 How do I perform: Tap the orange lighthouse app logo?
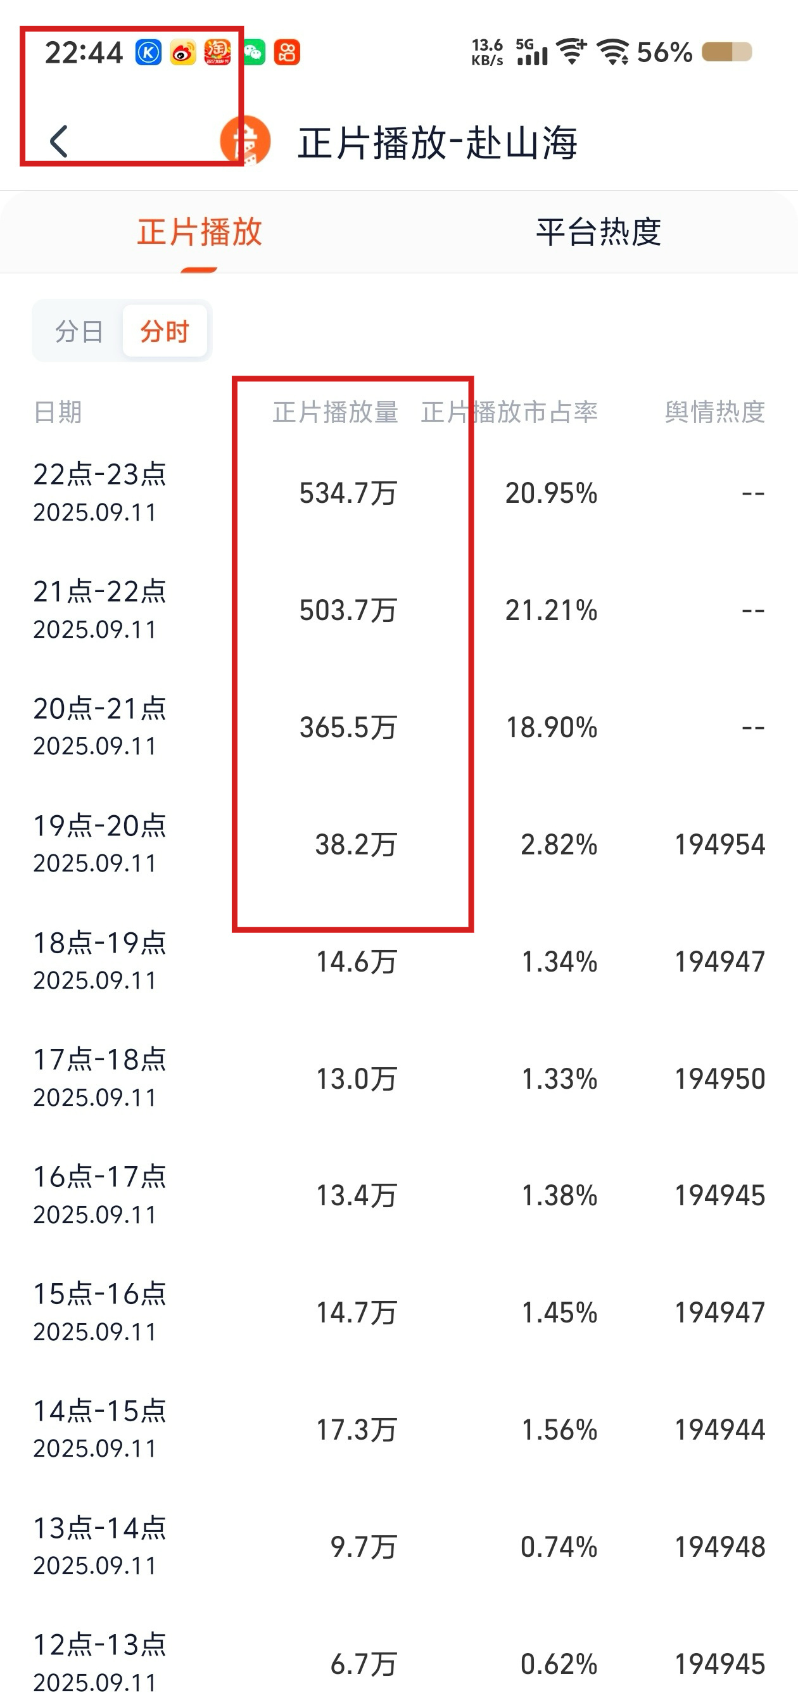[x=246, y=141]
